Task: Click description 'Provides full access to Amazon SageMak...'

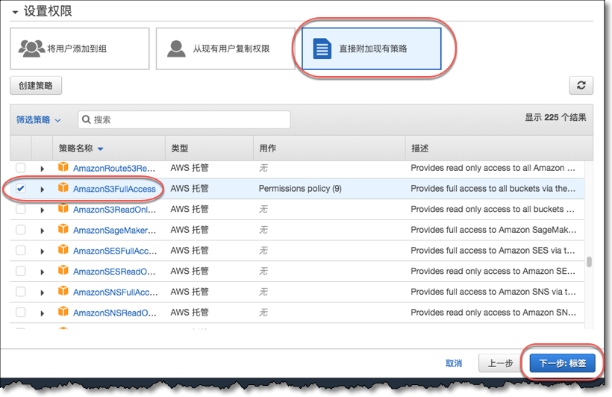Action: pos(493,230)
